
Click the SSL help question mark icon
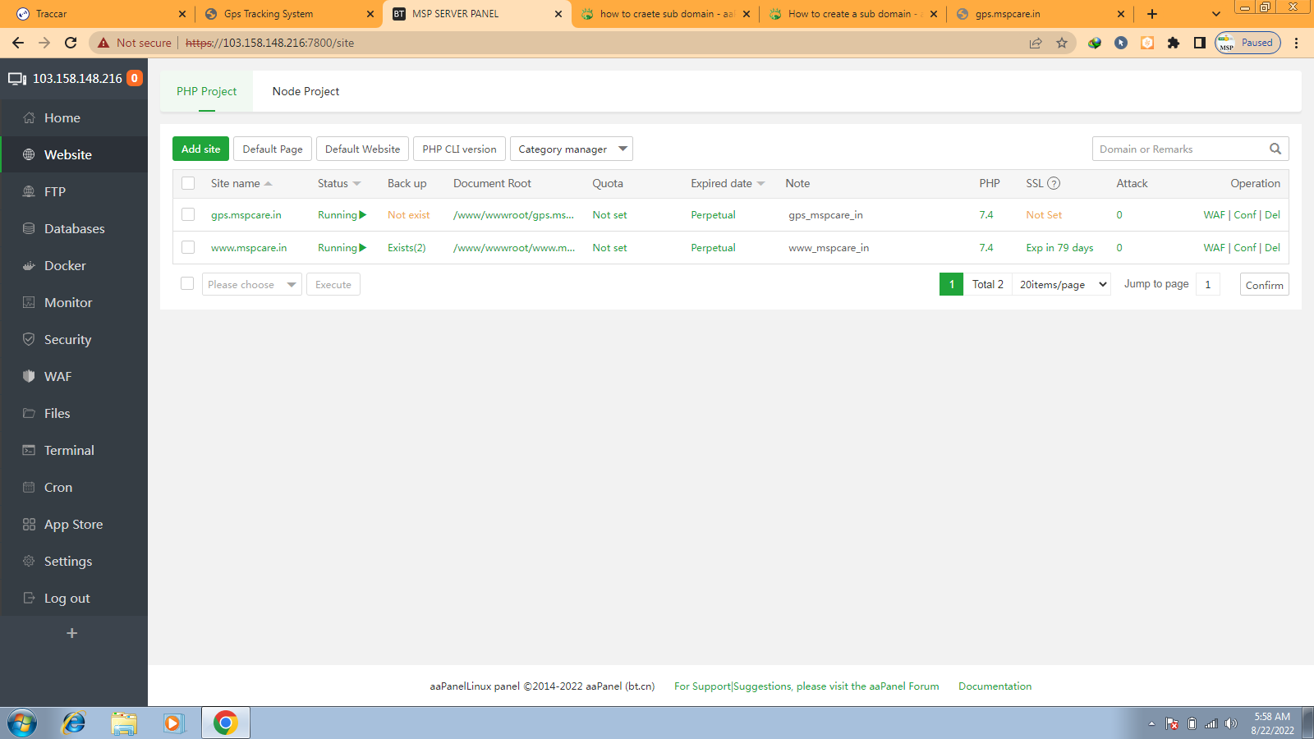[1054, 183]
